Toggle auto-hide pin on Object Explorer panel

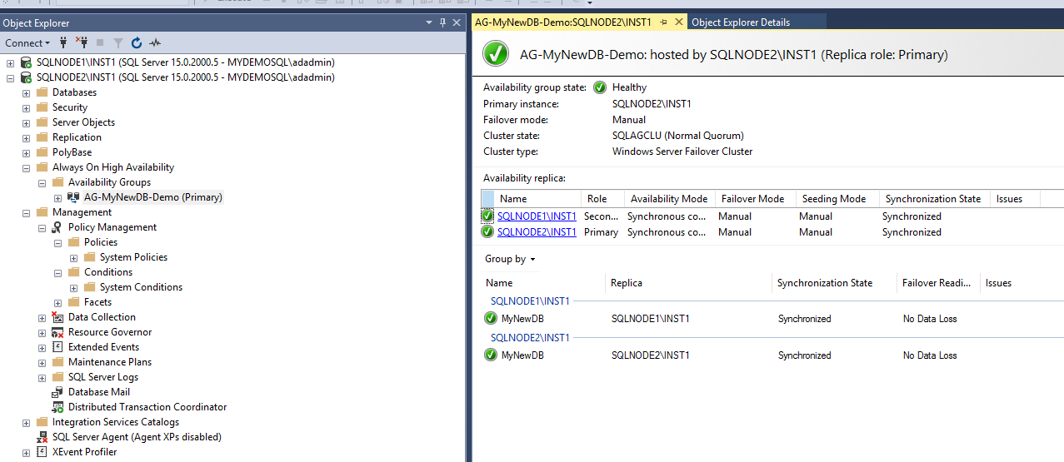point(442,22)
